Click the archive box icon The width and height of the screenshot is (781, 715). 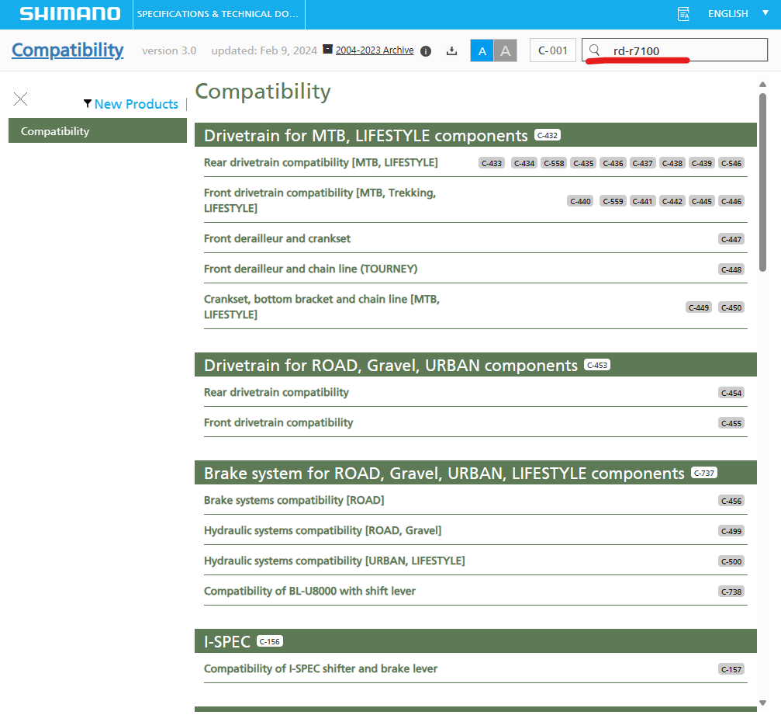coord(327,49)
